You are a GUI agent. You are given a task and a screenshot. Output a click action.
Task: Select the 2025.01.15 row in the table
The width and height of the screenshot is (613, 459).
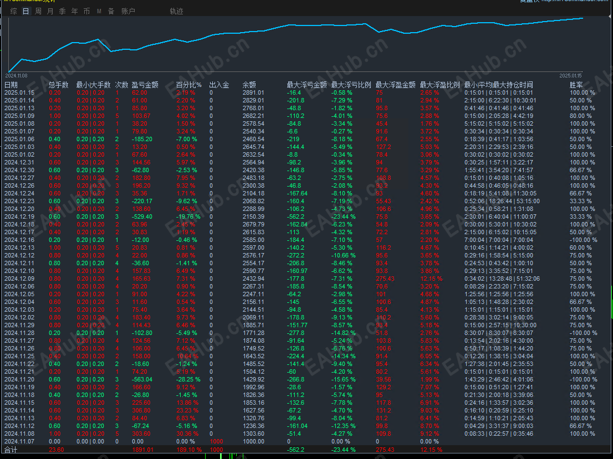click(x=300, y=92)
